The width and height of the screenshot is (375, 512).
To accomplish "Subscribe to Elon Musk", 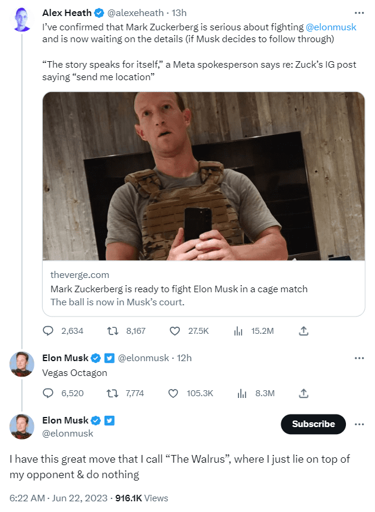I will pyautogui.click(x=313, y=424).
